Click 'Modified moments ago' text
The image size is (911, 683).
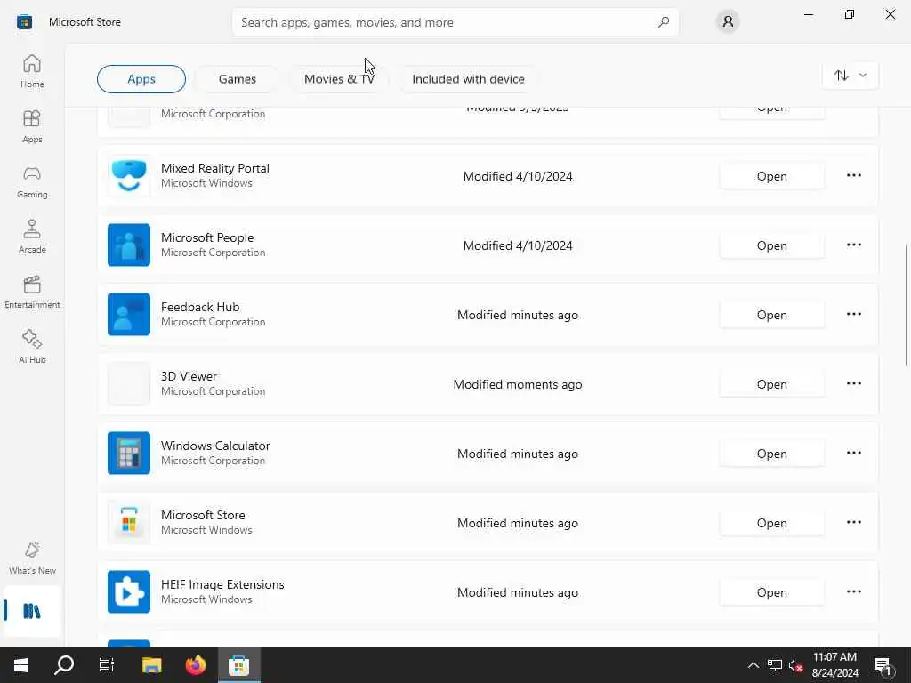click(518, 384)
